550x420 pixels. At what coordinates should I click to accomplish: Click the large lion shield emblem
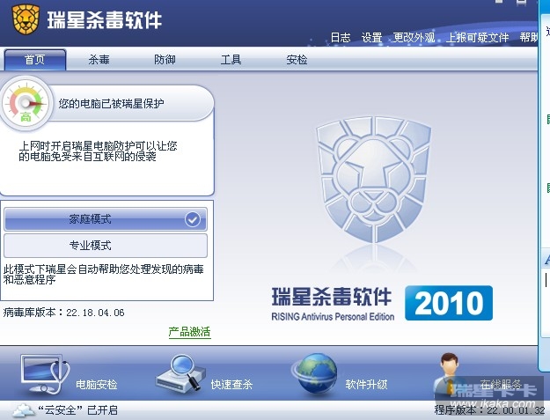click(x=374, y=180)
